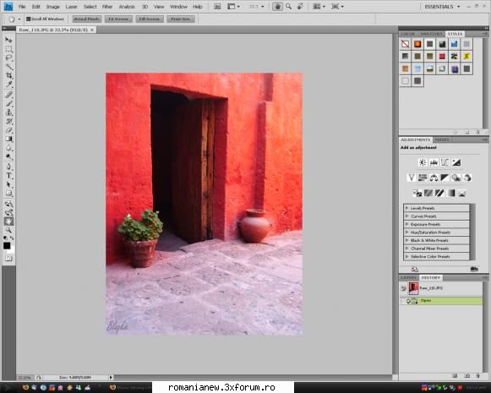This screenshot has height=393, width=491.
Task: Open the File menu
Action: tap(22, 7)
